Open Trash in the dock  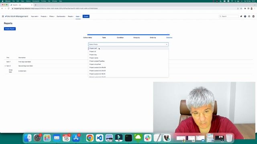229,138
